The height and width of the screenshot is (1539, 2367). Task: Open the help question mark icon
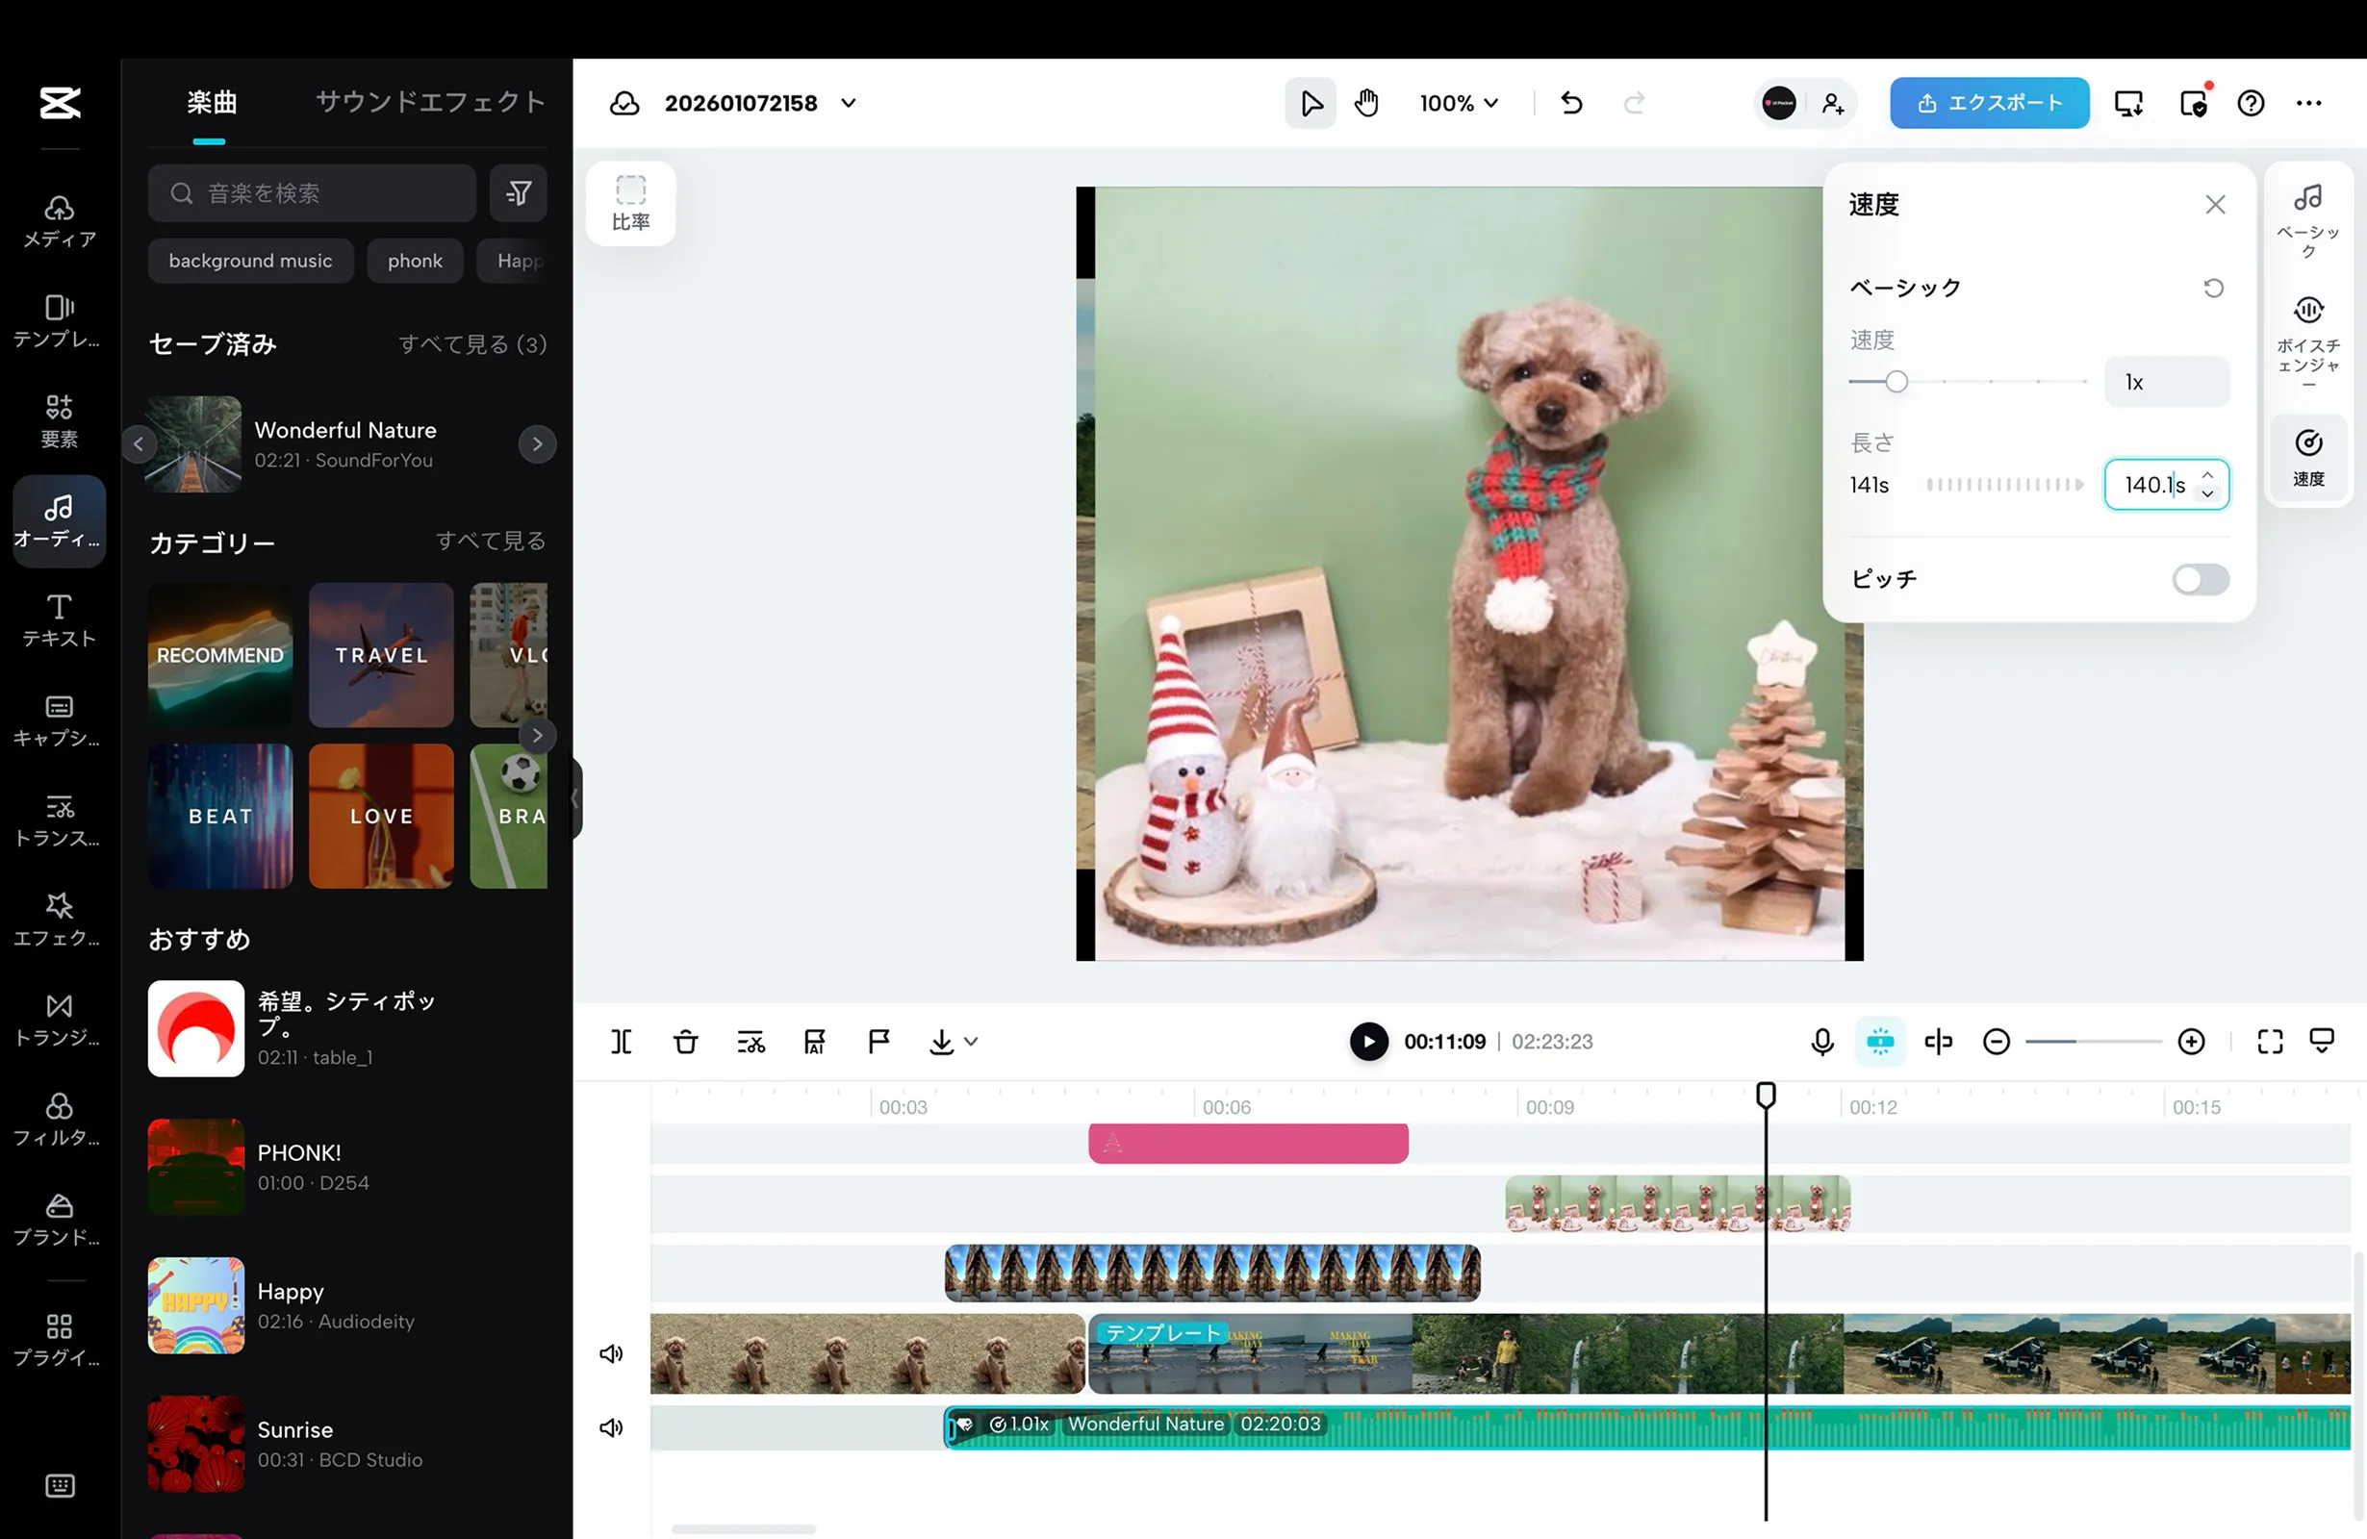point(2251,102)
